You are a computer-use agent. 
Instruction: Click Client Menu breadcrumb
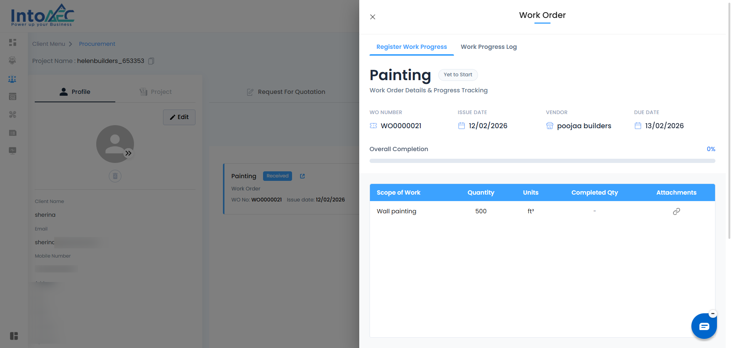click(x=48, y=44)
